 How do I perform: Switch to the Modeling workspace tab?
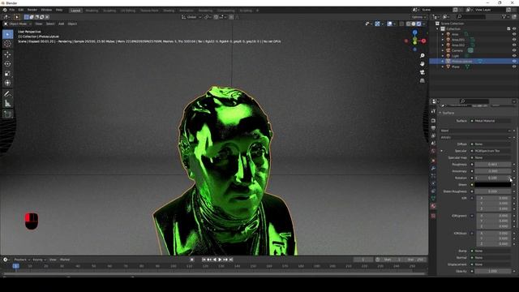[x=92, y=11]
